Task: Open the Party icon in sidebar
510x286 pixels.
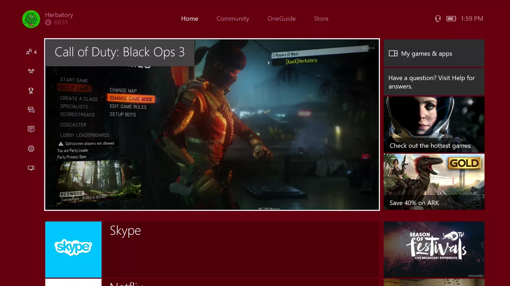Action: [31, 71]
